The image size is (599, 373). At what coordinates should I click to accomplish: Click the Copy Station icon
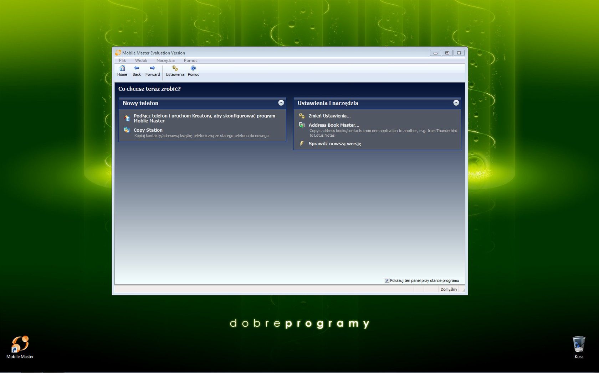(x=127, y=130)
